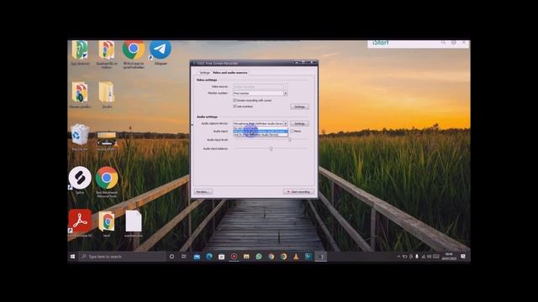Show hidden system tray icons
Viewport: 538px width, 302px height.
coord(398,257)
